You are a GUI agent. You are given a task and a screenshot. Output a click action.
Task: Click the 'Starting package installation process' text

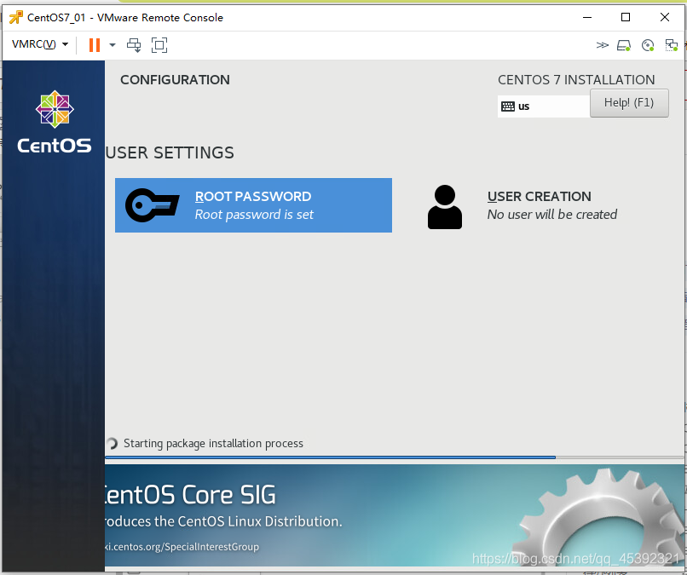coord(213,444)
